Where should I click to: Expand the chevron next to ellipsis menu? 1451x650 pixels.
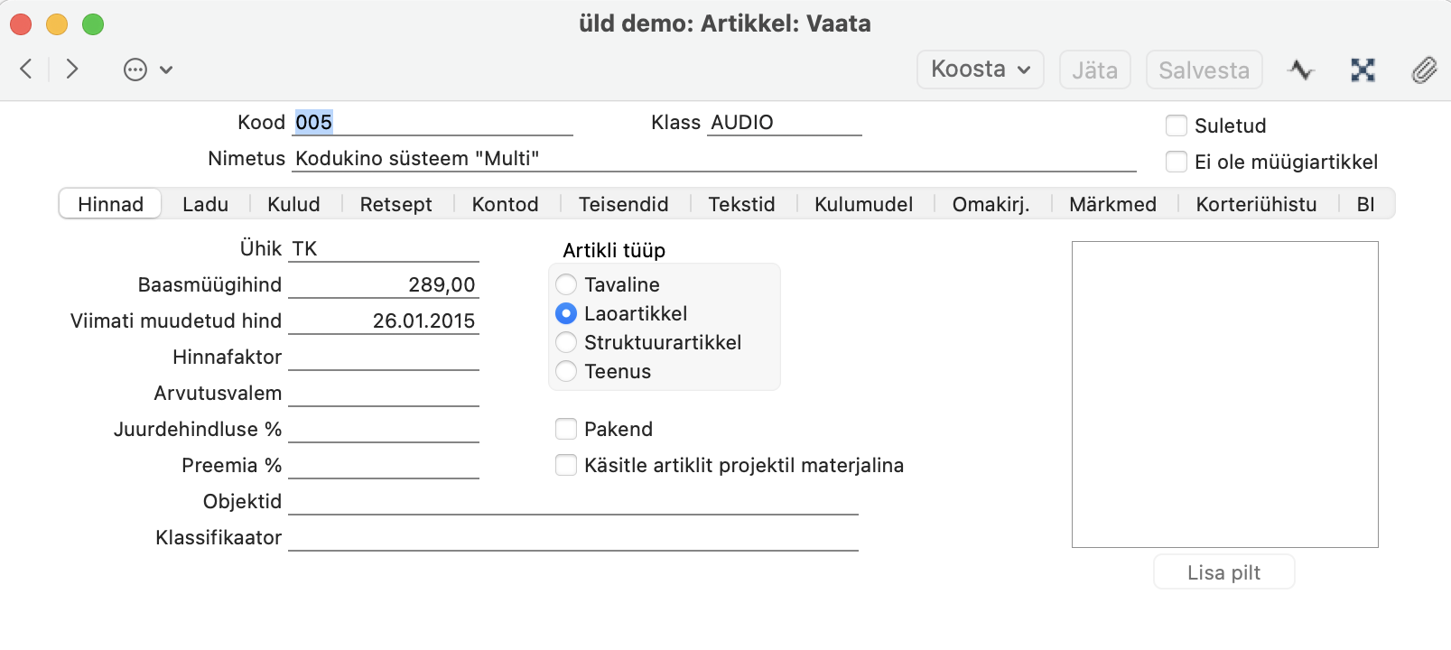coord(166,70)
